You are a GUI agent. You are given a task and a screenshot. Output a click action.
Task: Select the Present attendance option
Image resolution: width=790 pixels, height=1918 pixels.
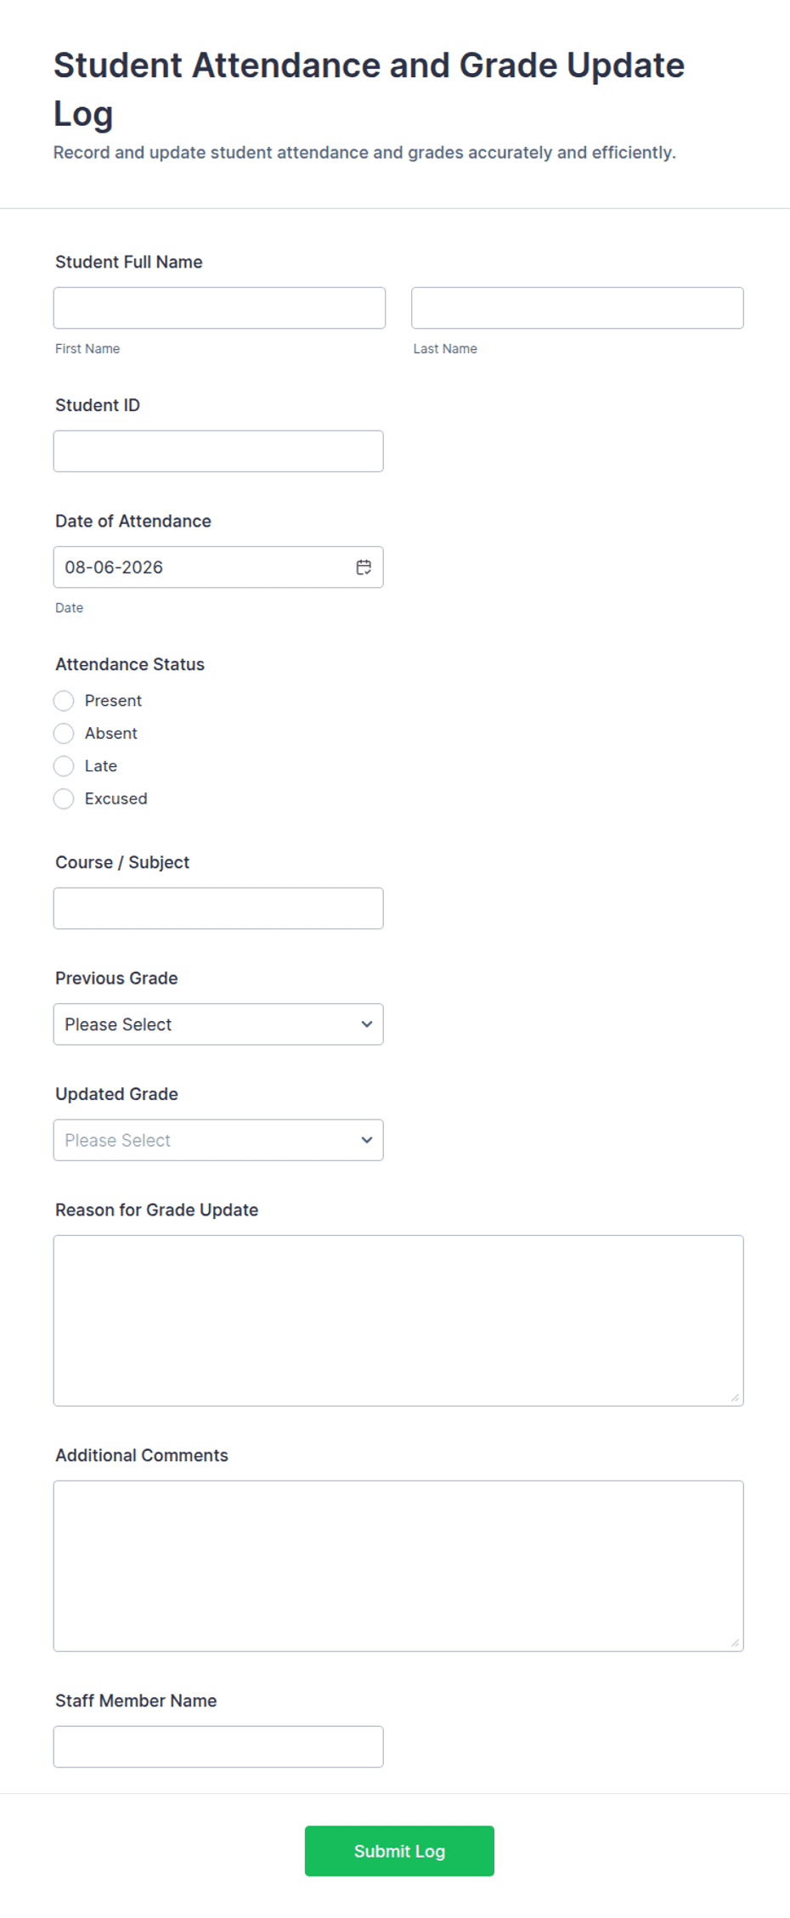(x=64, y=701)
